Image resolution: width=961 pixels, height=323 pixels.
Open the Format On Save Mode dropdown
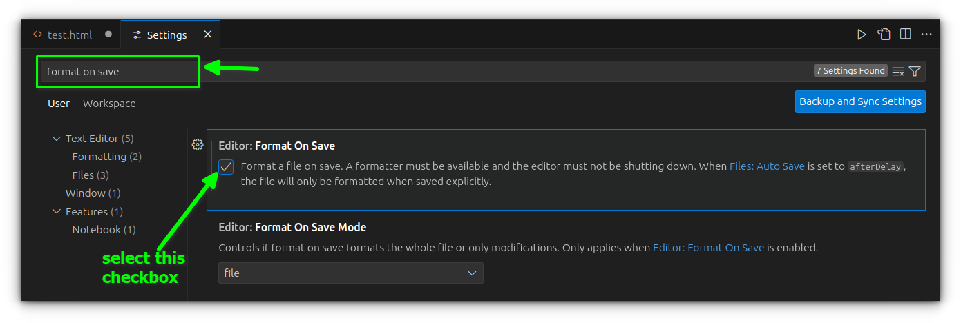point(351,273)
